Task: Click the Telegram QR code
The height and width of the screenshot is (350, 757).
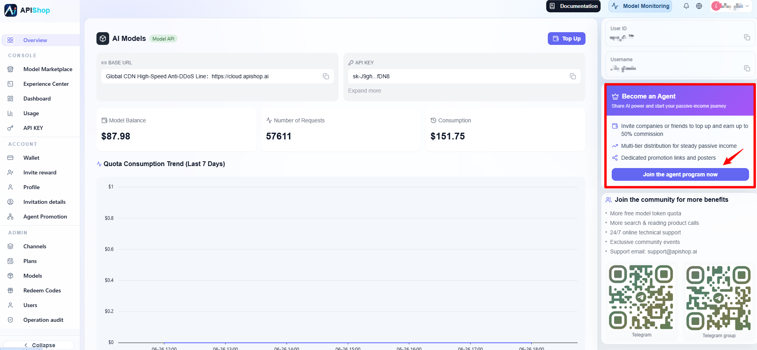Action: [641, 297]
